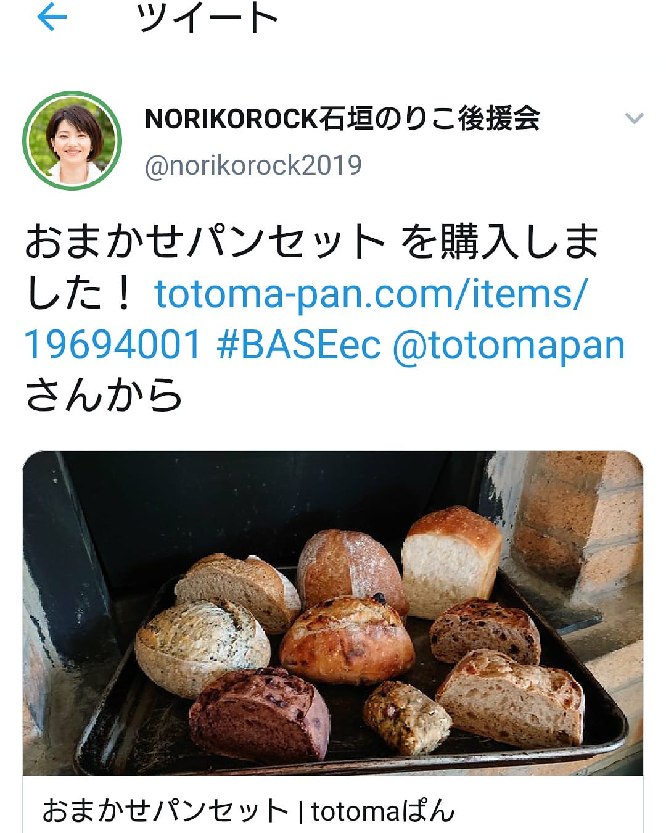The height and width of the screenshot is (833, 666).
Task: Tap the golden round bread center photo
Action: pos(347,639)
